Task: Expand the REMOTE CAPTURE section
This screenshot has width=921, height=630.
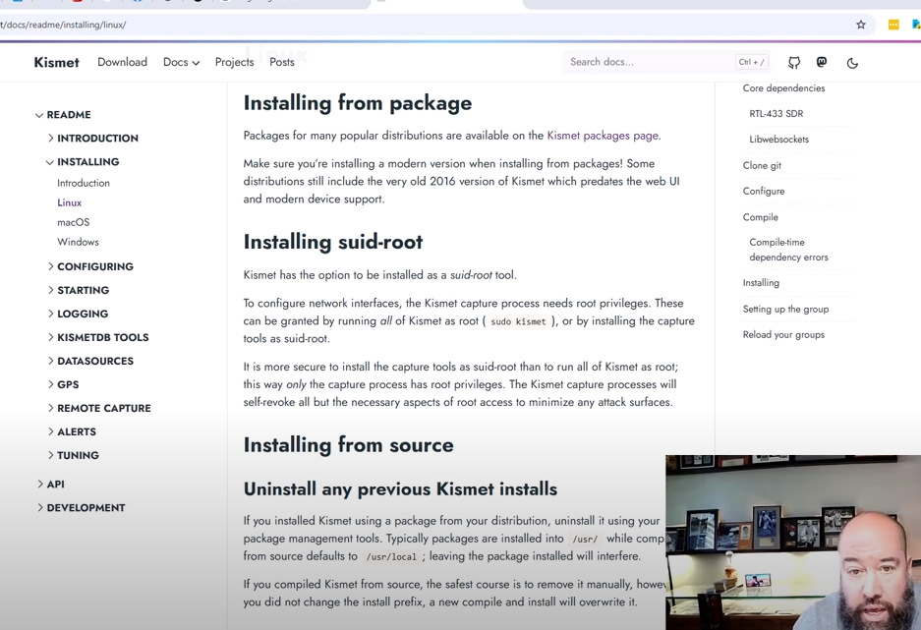Action: pyautogui.click(x=99, y=408)
